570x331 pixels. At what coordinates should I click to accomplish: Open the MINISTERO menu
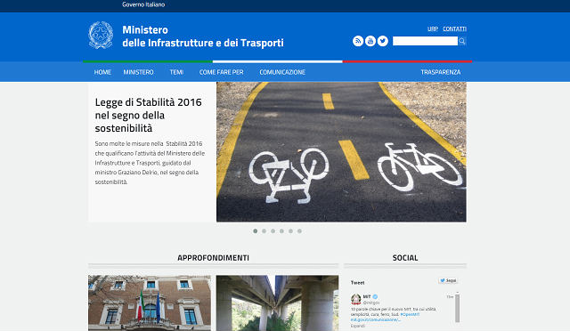point(139,72)
